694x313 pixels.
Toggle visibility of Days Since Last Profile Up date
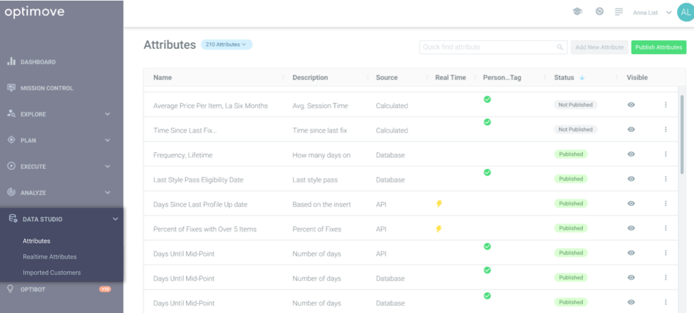pyautogui.click(x=631, y=204)
